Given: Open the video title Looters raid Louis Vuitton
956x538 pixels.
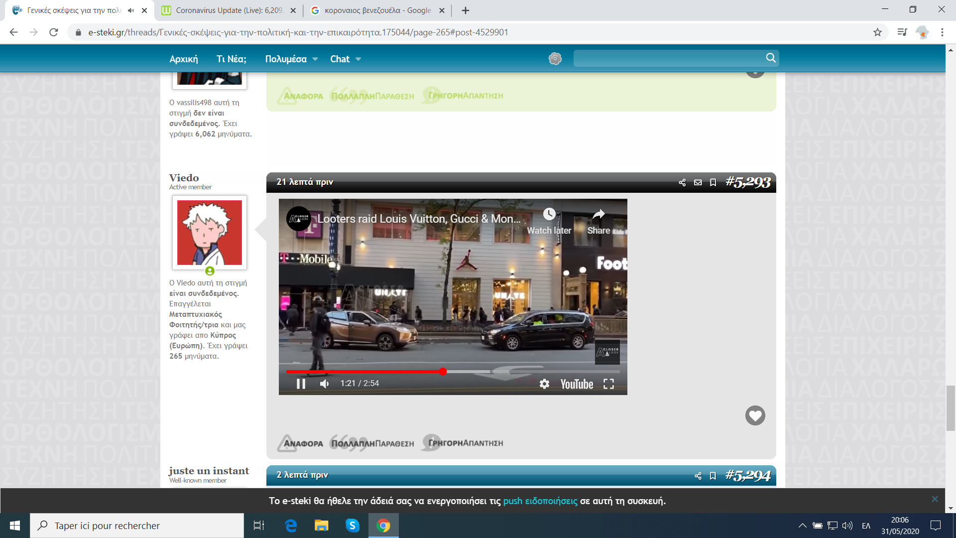Looking at the screenshot, I should click(x=419, y=219).
